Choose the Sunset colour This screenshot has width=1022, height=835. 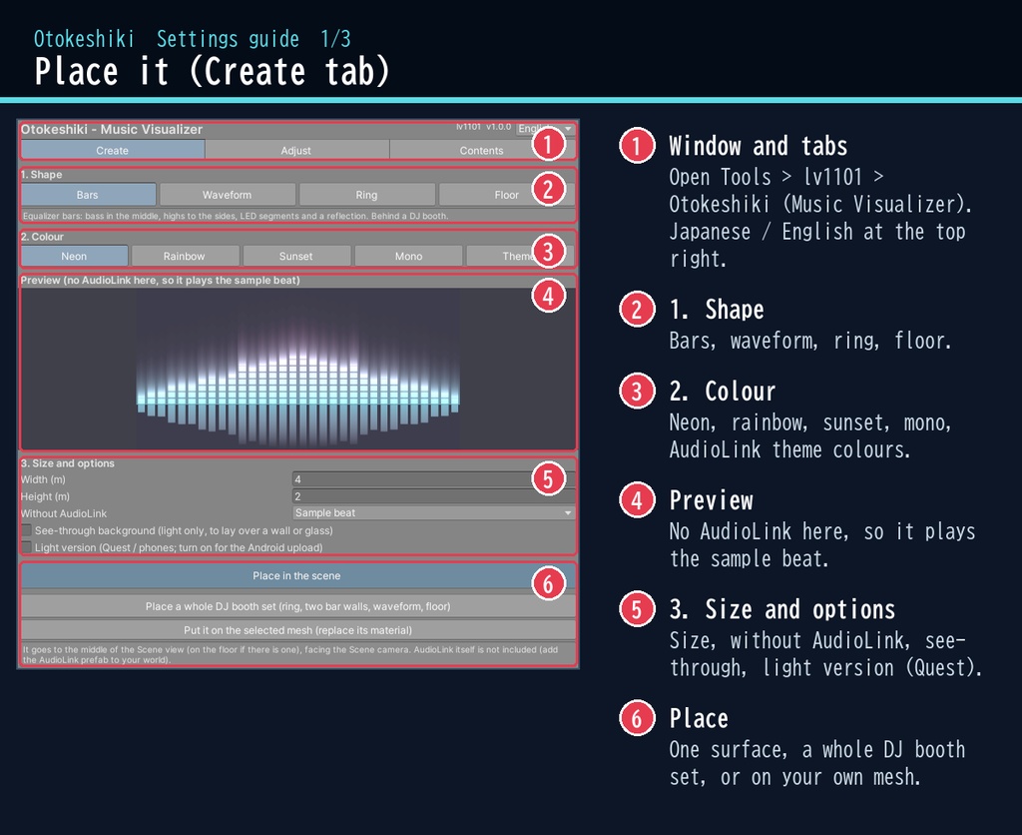point(295,256)
